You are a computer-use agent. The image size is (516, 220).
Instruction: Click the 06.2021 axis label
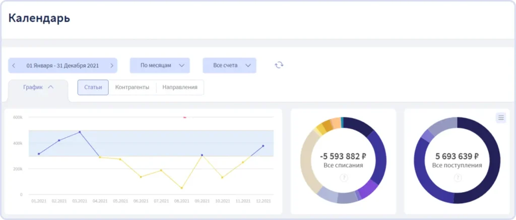(141, 201)
